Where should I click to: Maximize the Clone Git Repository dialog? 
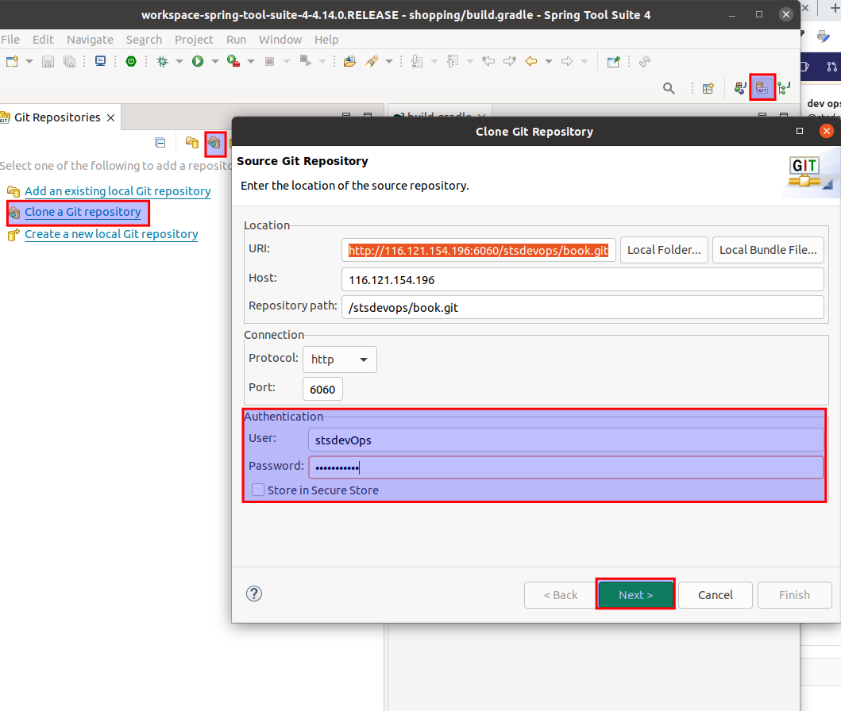click(800, 131)
